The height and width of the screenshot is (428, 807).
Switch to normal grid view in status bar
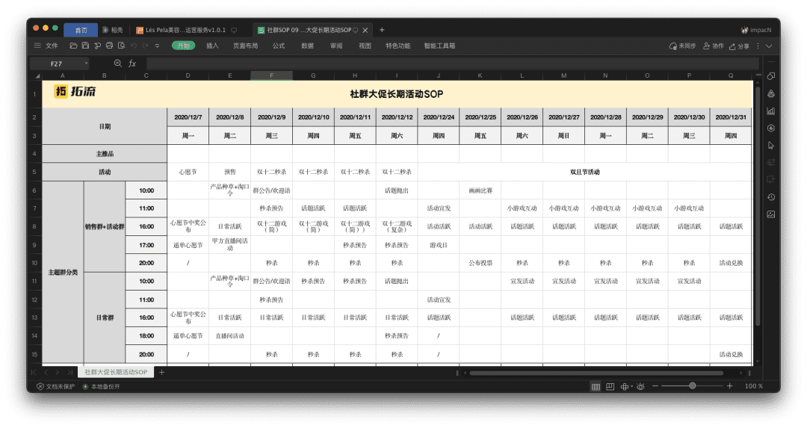click(596, 386)
